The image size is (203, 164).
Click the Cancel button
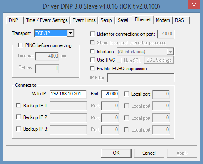pyautogui.click(x=149, y=153)
